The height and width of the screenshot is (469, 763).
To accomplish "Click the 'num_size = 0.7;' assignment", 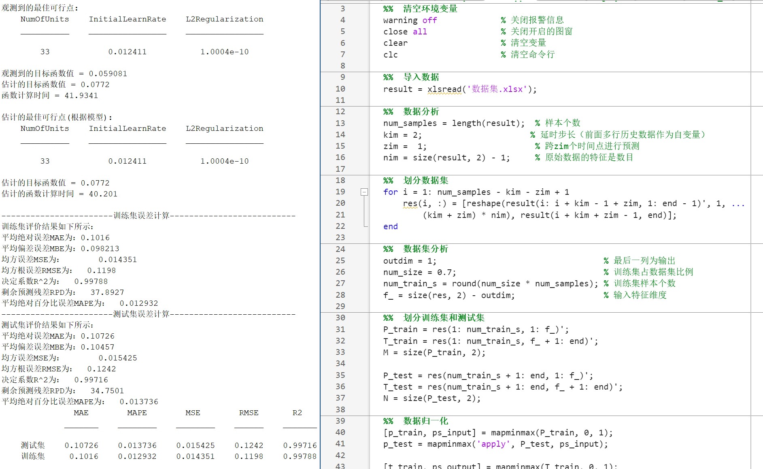I will pos(419,272).
